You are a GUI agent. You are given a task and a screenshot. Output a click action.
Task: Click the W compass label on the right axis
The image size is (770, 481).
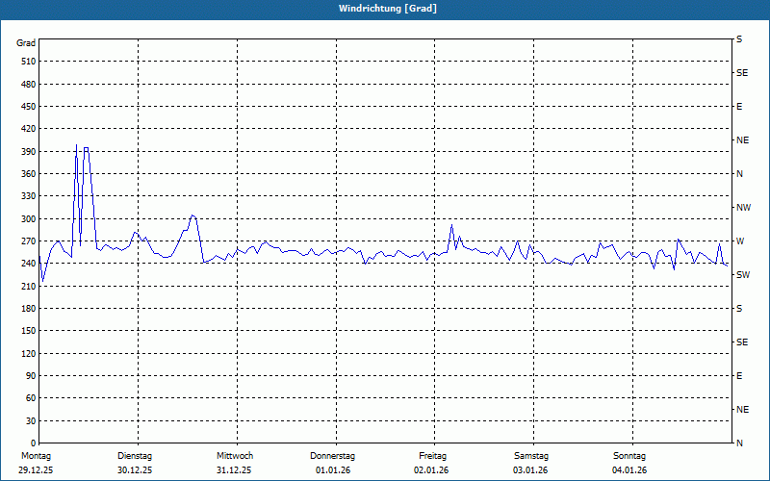pos(740,240)
